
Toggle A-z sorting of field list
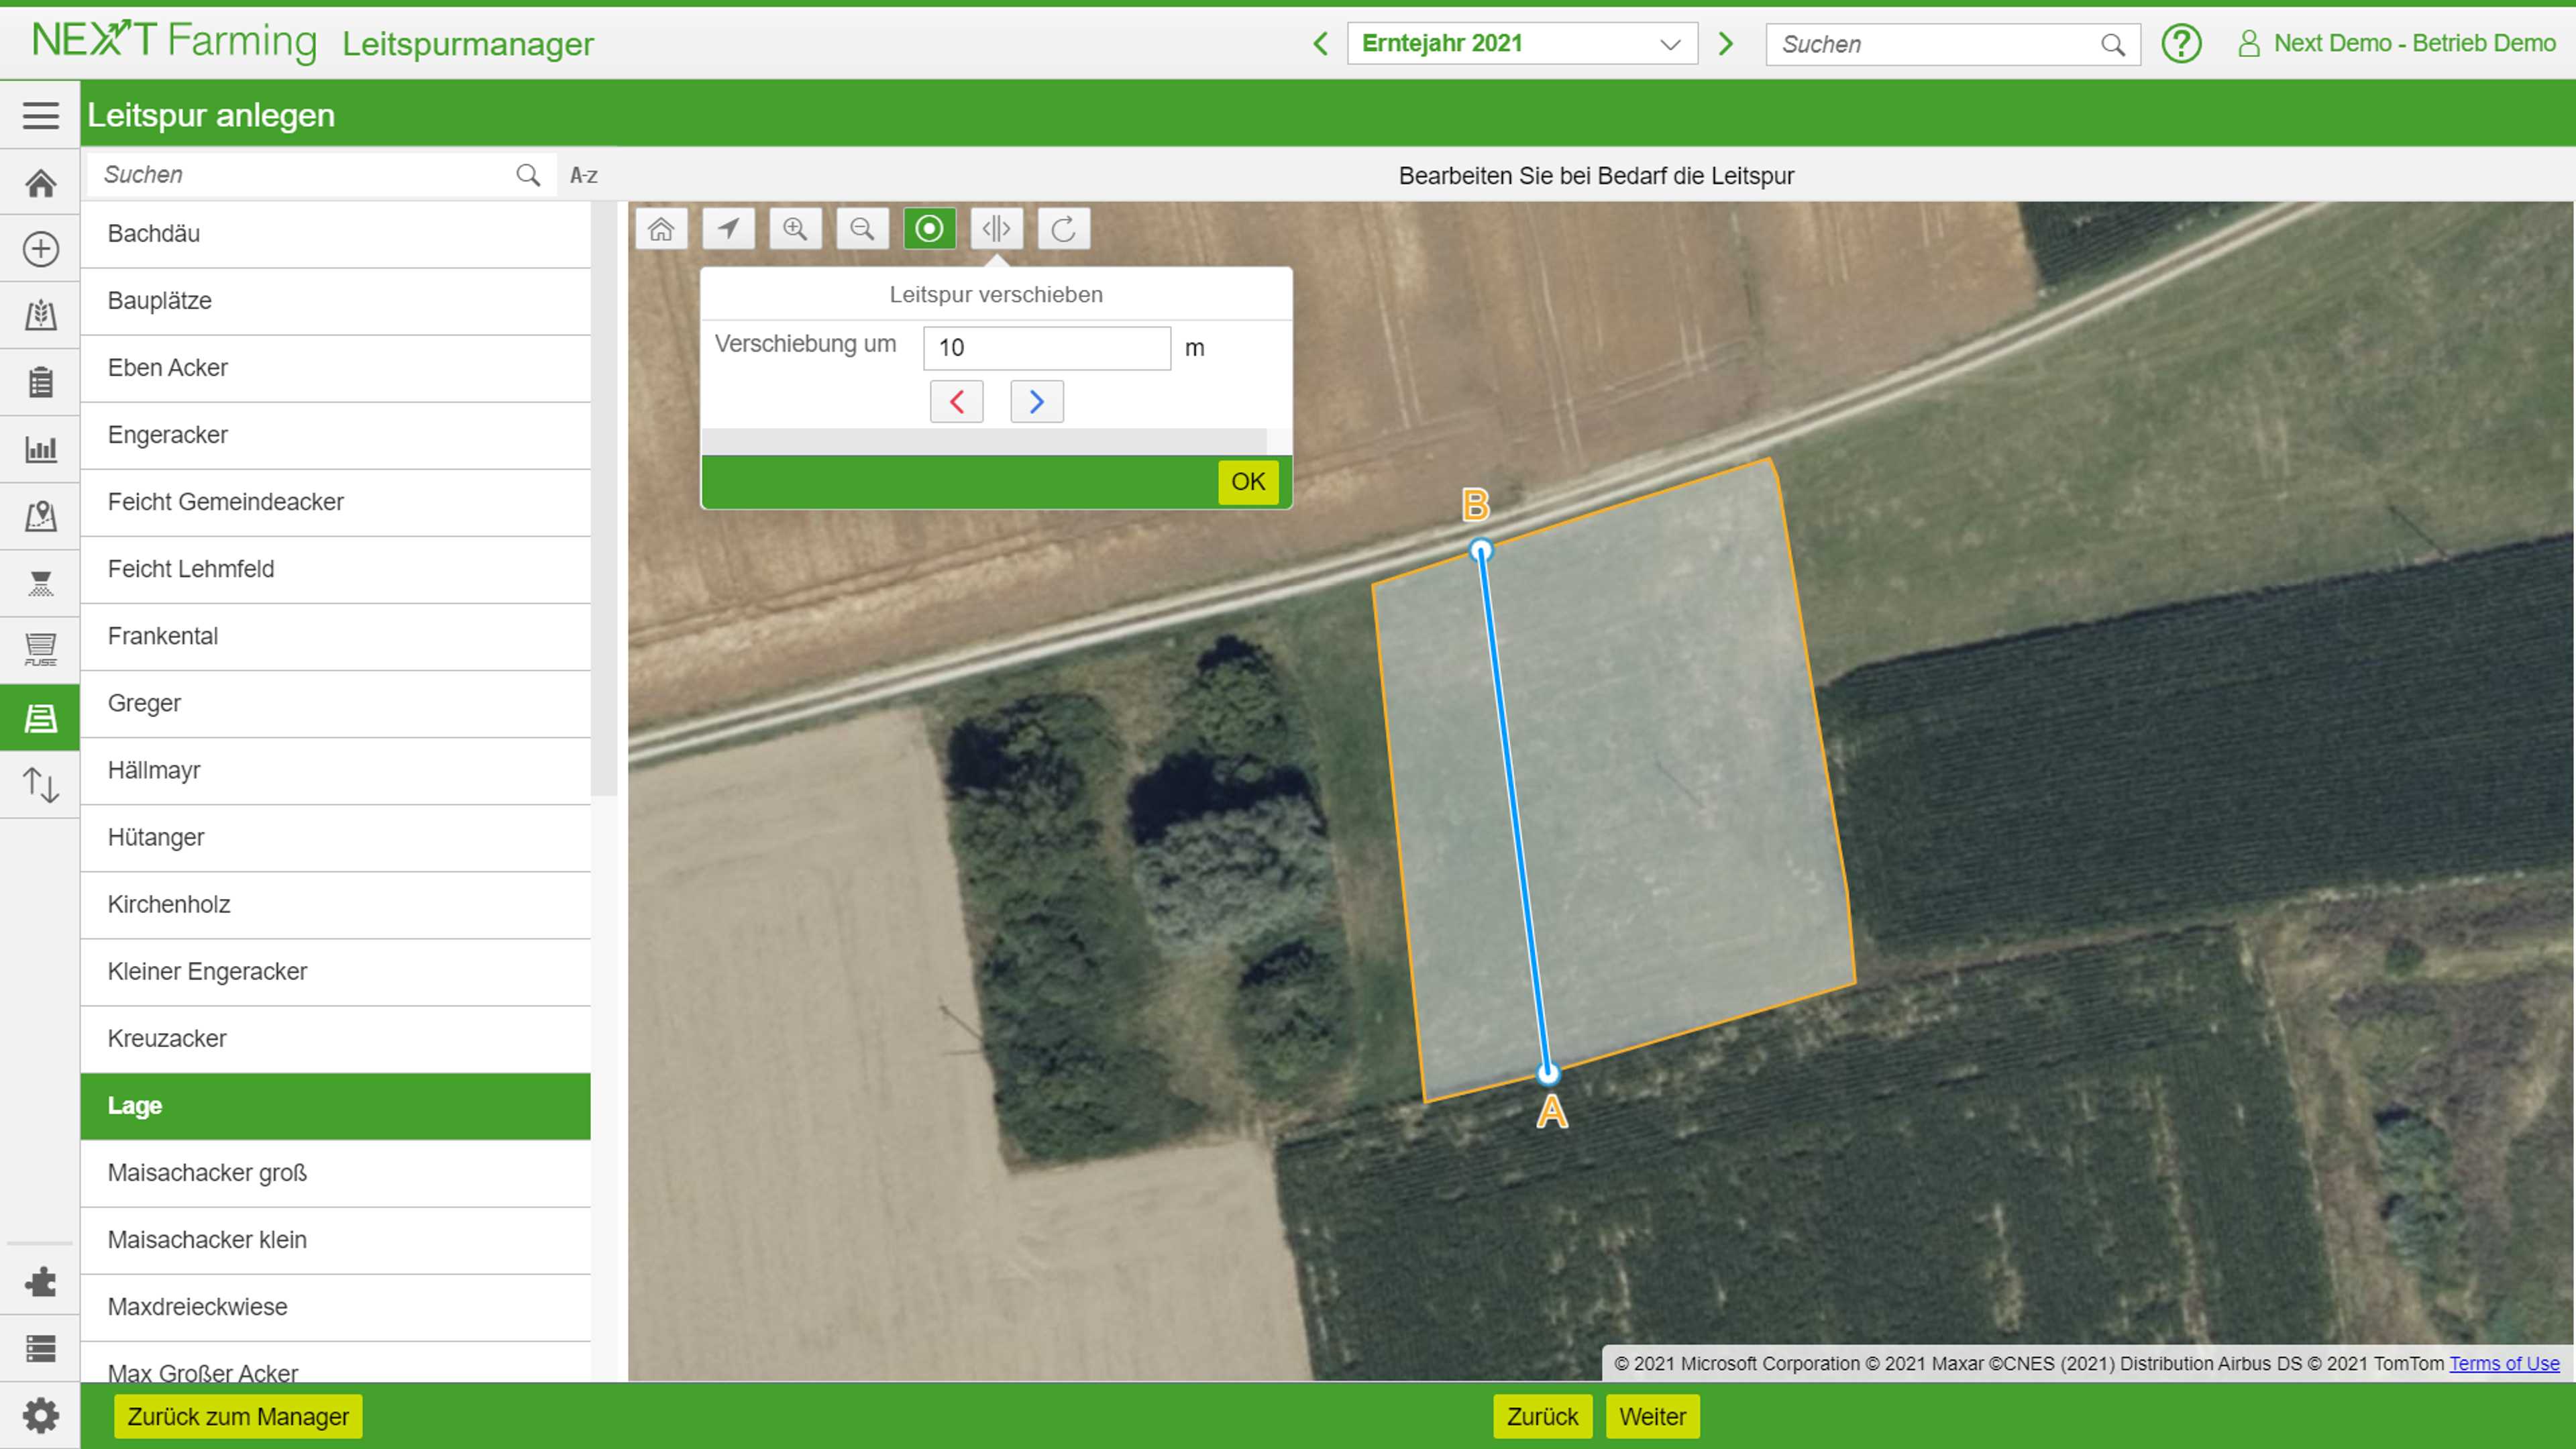[x=584, y=176]
